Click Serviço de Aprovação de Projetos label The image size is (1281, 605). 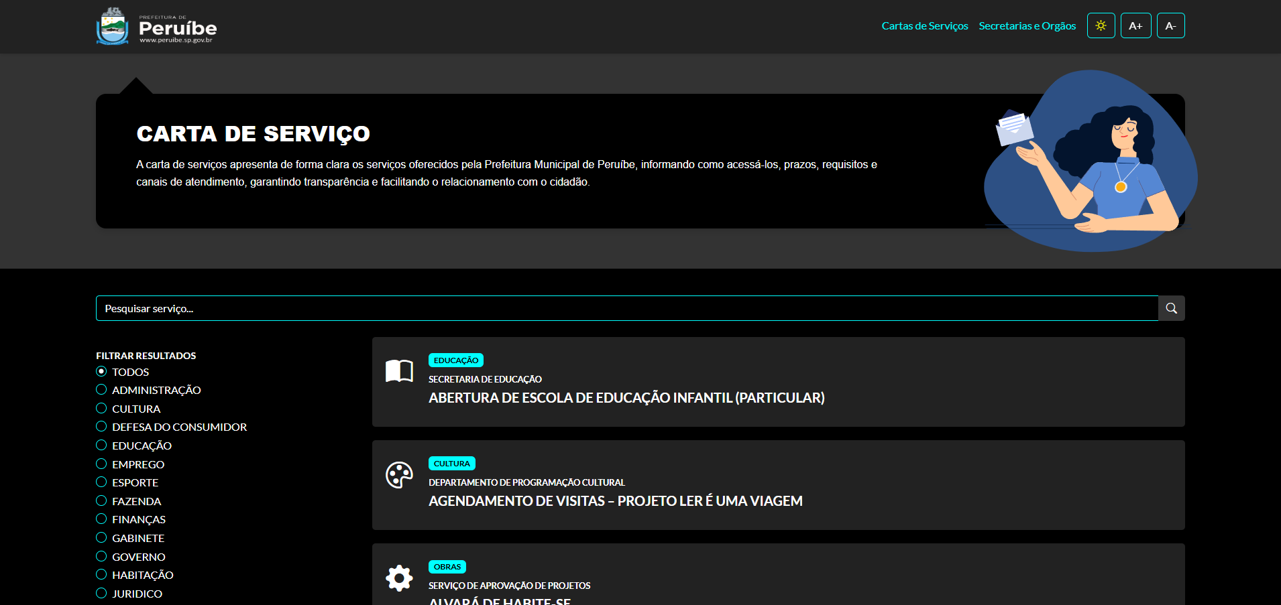point(509,586)
